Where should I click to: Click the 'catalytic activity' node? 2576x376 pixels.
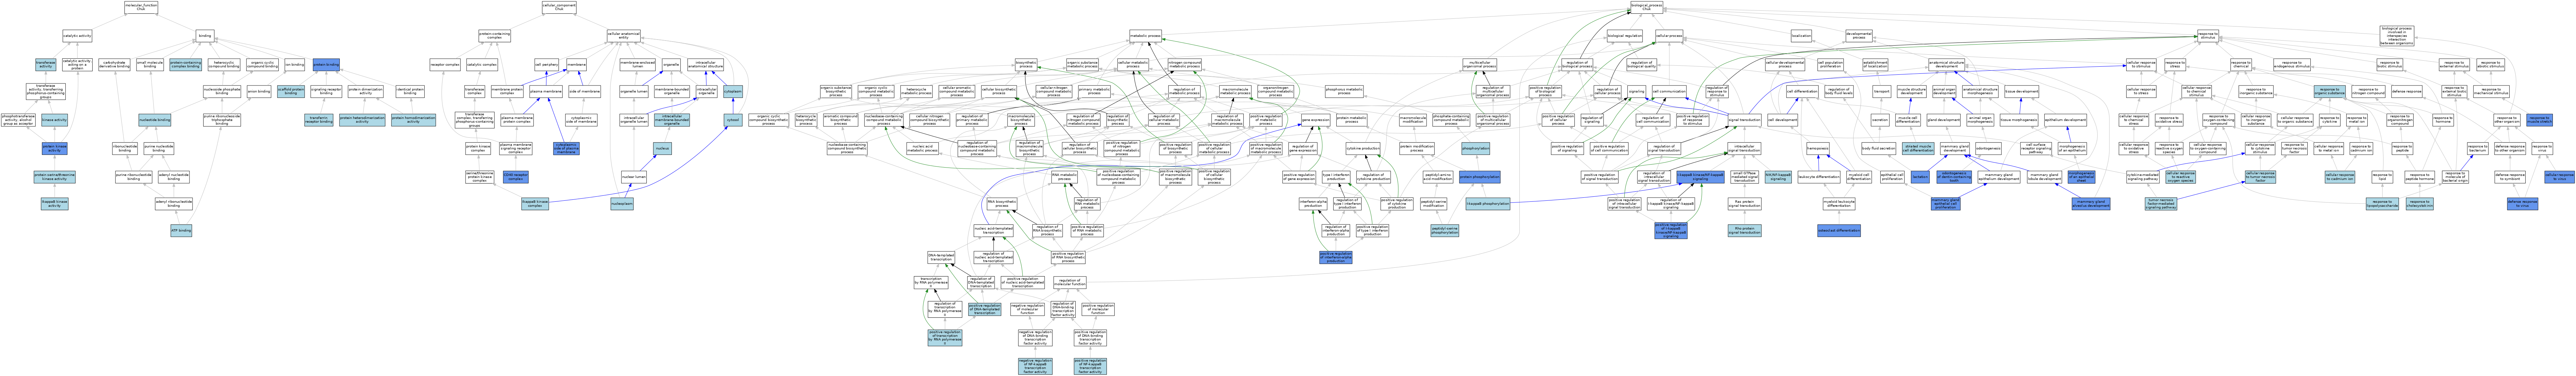pos(77,36)
